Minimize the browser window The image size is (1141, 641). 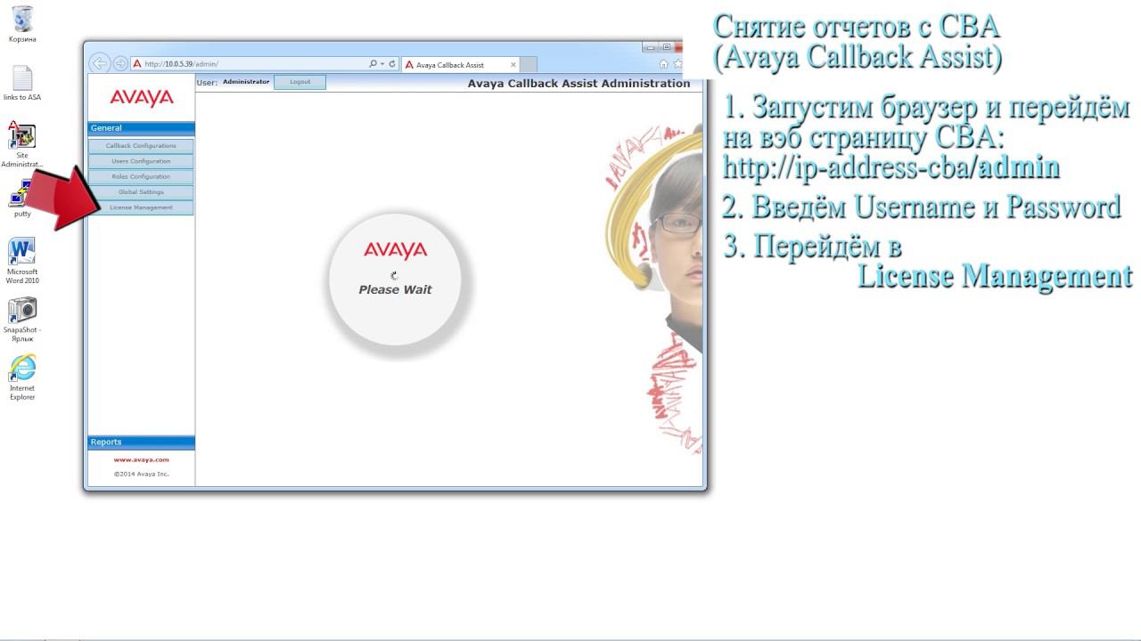tap(652, 47)
